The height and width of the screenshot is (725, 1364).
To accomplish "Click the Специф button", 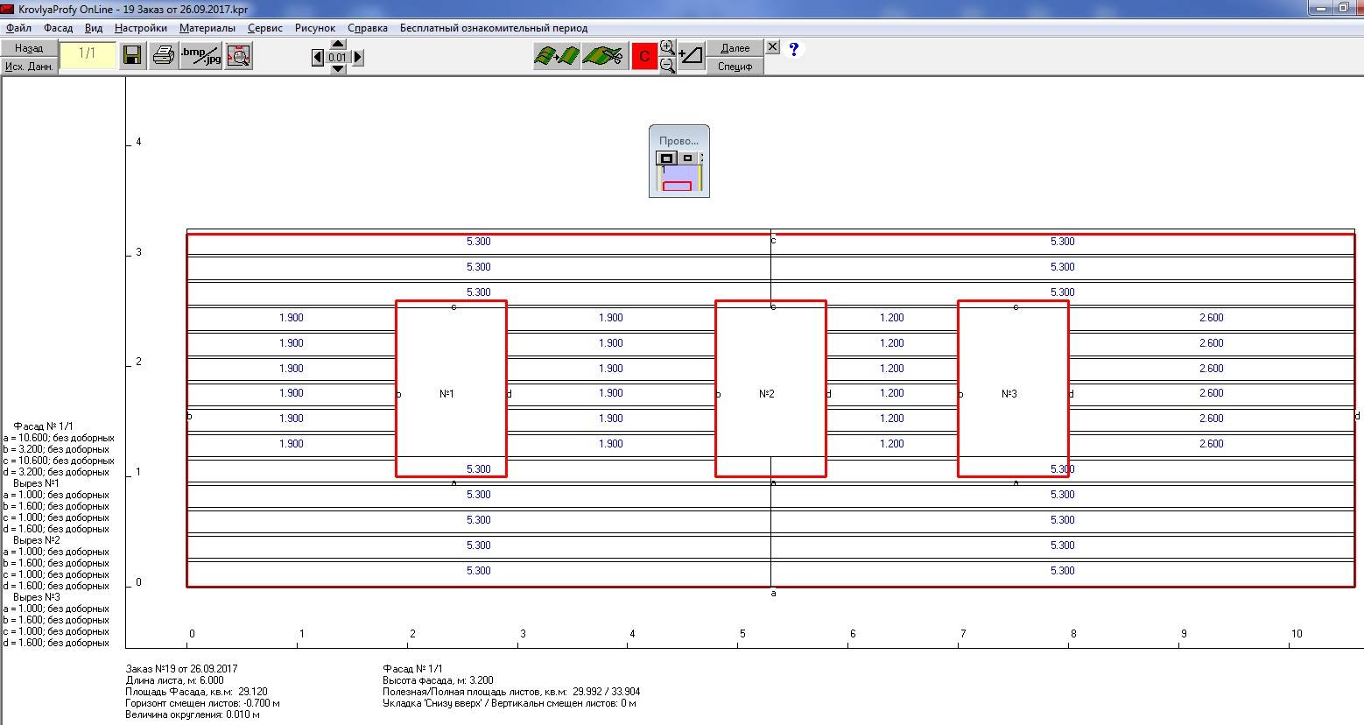I will point(735,66).
